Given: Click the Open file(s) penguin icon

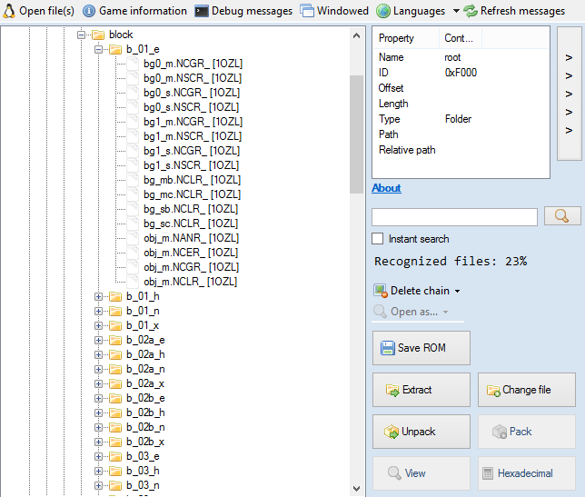Looking at the screenshot, I should coord(8,11).
